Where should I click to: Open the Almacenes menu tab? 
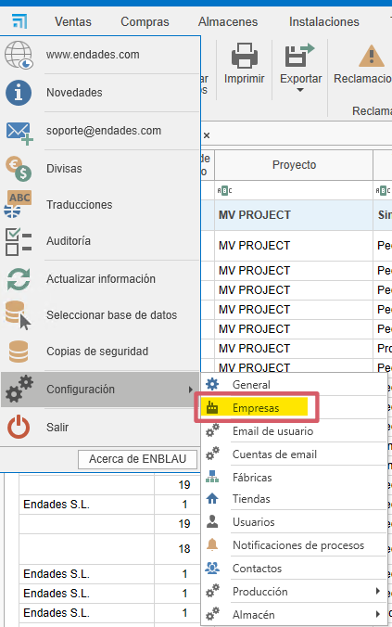click(x=228, y=21)
